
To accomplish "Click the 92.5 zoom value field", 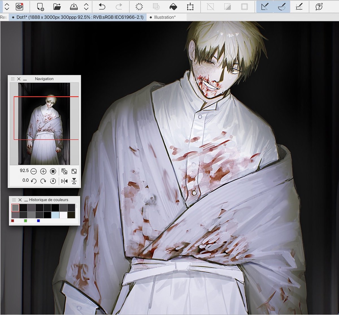I will click(24, 171).
